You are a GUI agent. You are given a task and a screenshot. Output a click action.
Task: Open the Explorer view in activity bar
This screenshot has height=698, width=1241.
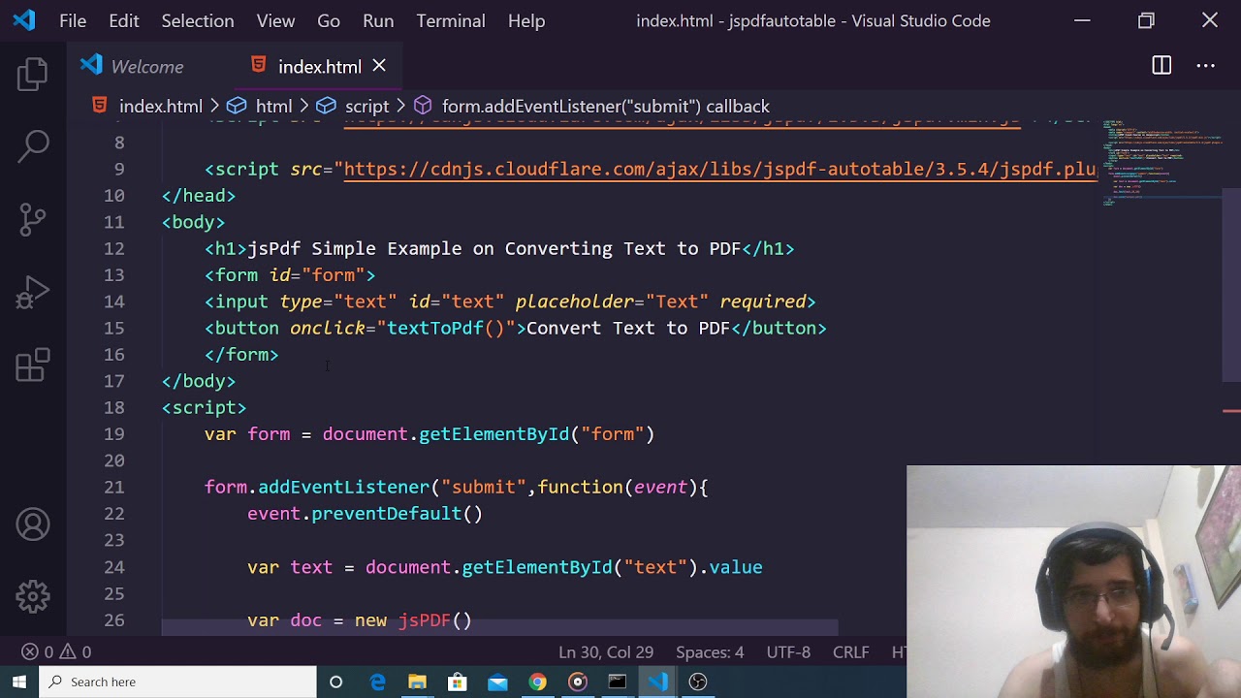33,75
